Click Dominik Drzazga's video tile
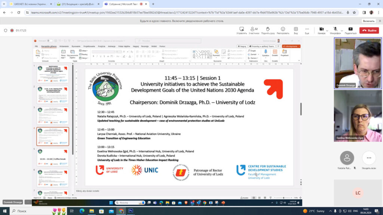Image resolution: width=383 pixels, height=215 pixels. coord(358,62)
